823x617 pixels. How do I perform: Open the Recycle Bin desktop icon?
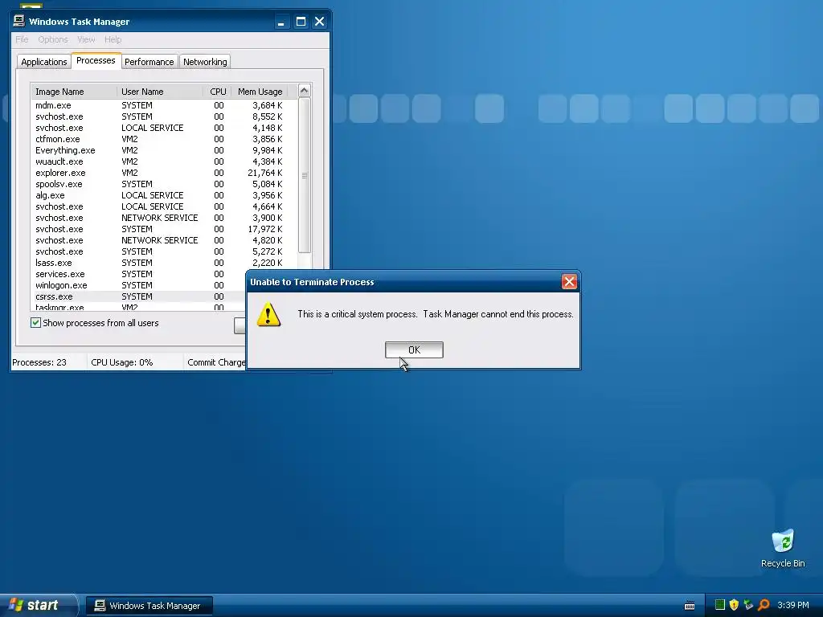coord(783,548)
